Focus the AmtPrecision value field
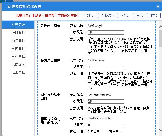Image resolution: width=162 pixels, height=136 pixels. coord(106,67)
